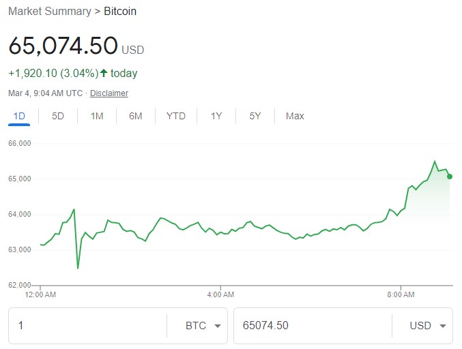Focus the 65074.50 USD amount field
The height and width of the screenshot is (349, 462).
[x=311, y=325]
